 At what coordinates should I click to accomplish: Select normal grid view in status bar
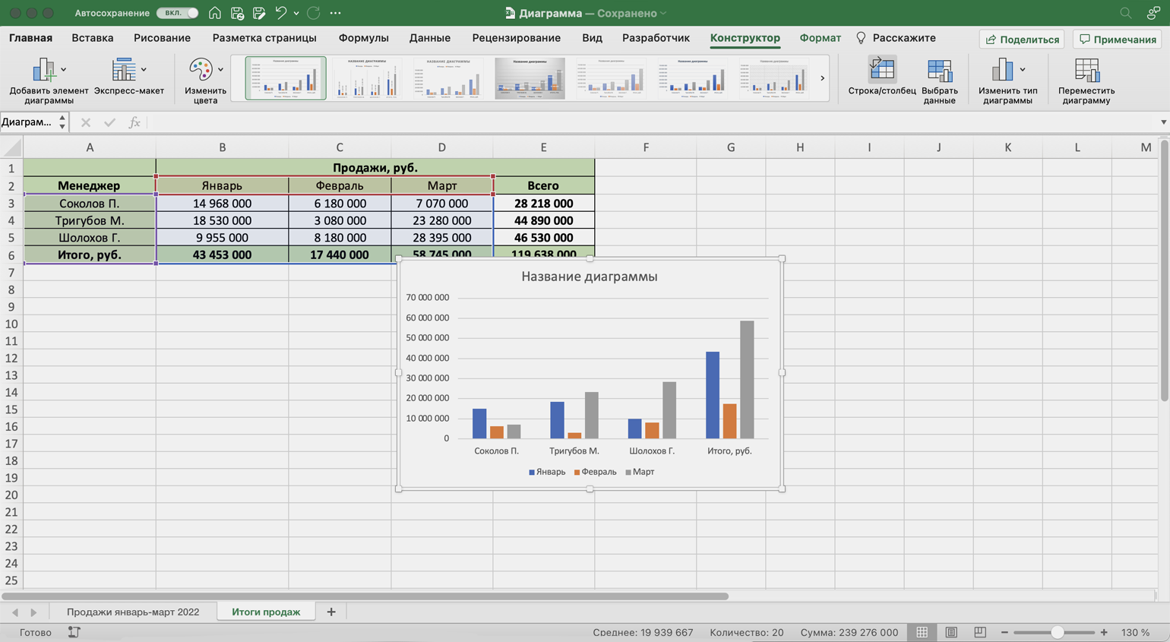click(922, 632)
